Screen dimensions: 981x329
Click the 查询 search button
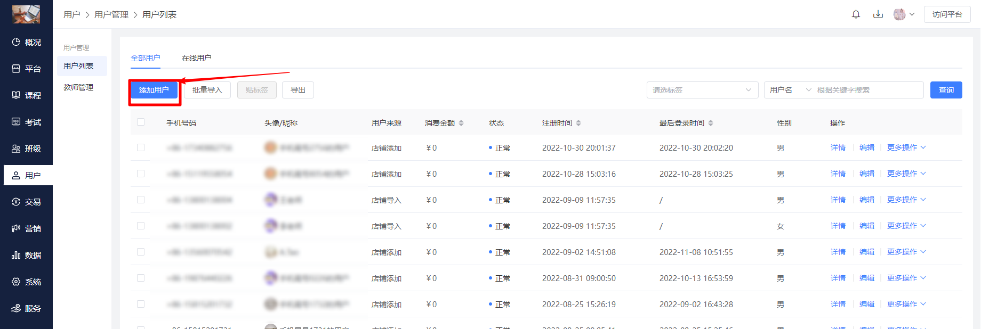pyautogui.click(x=946, y=90)
